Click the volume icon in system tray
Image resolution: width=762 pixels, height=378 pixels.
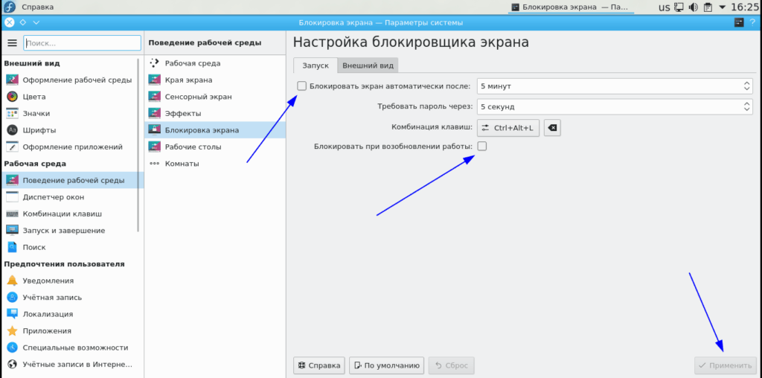pos(694,7)
